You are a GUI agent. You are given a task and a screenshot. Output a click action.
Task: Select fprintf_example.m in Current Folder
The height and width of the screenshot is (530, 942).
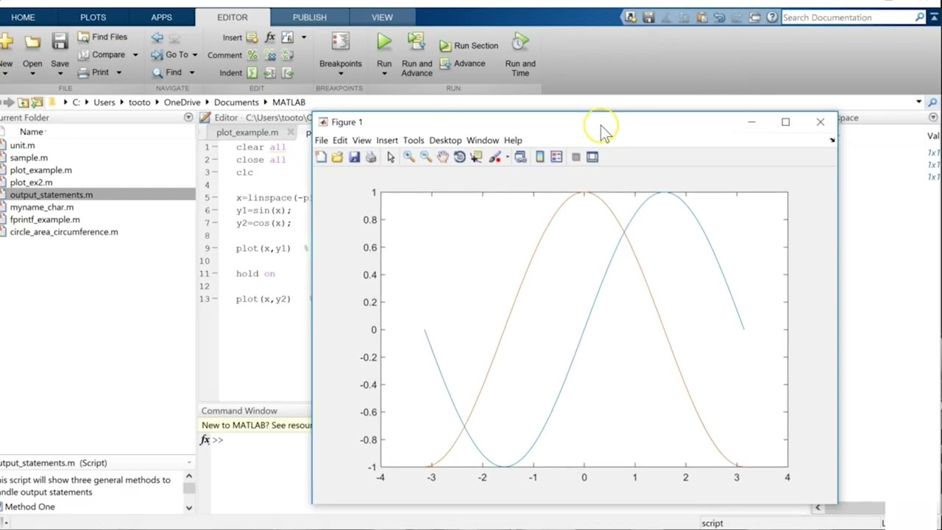pos(45,219)
